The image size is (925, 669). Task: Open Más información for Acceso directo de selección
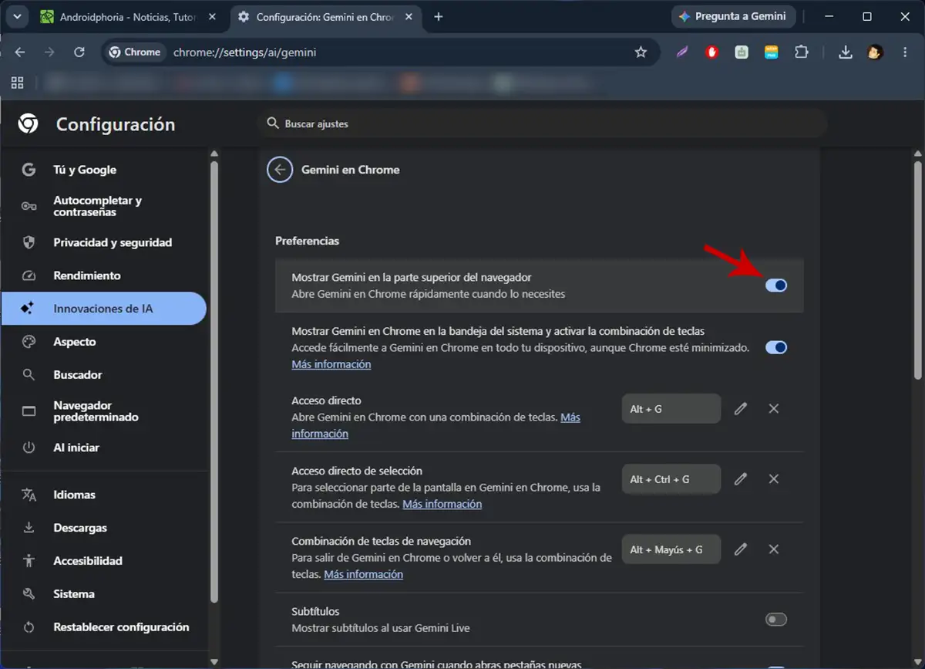pos(442,504)
